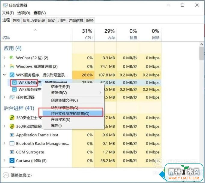The width and height of the screenshot is (205, 183).
Task: Click the 58.2 MB Cortana memory value
Action: 108,160
